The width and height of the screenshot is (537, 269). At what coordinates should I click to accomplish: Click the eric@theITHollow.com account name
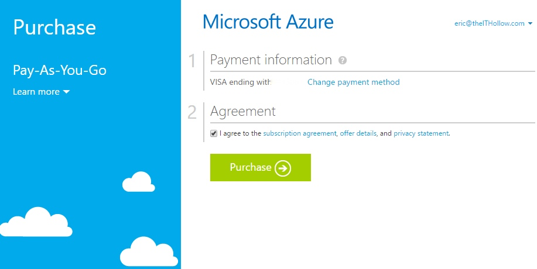pyautogui.click(x=490, y=24)
